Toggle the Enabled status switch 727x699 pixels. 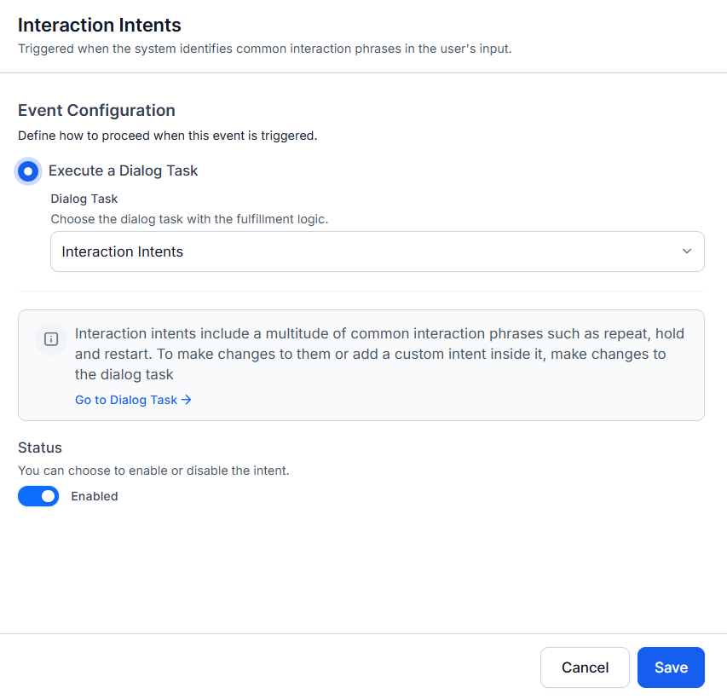pos(38,496)
